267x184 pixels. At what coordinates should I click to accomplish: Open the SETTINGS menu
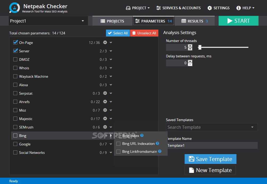click(218, 8)
